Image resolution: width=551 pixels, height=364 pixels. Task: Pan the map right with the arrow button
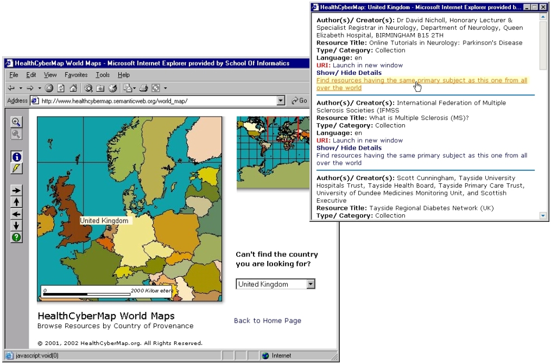[16, 190]
